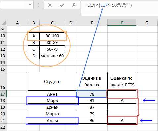Click score cell 78 for Анна

coord(92,94)
